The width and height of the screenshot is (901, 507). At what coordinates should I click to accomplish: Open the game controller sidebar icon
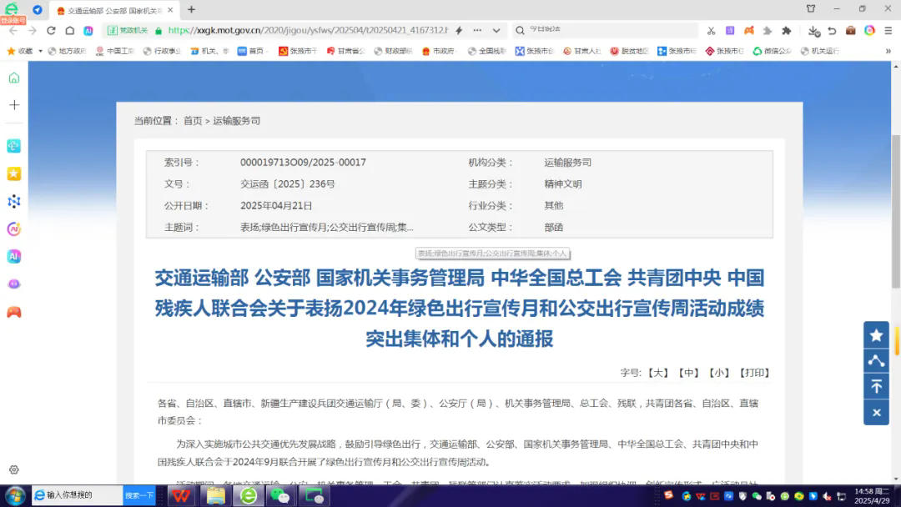(13, 313)
